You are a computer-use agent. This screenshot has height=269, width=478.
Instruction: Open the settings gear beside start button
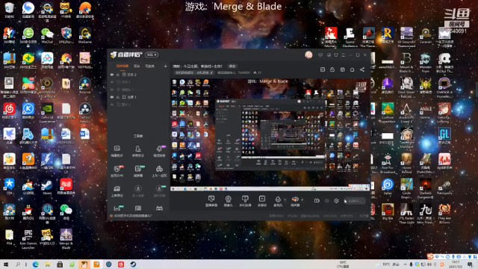(336, 201)
